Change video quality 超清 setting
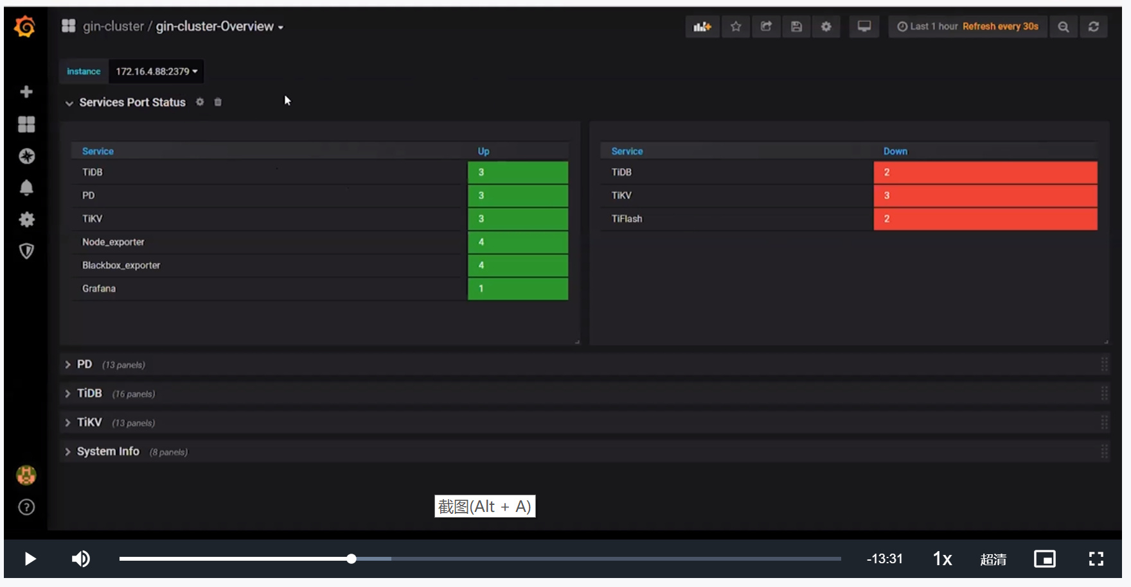Screen dimensions: 1131x587 [993, 559]
